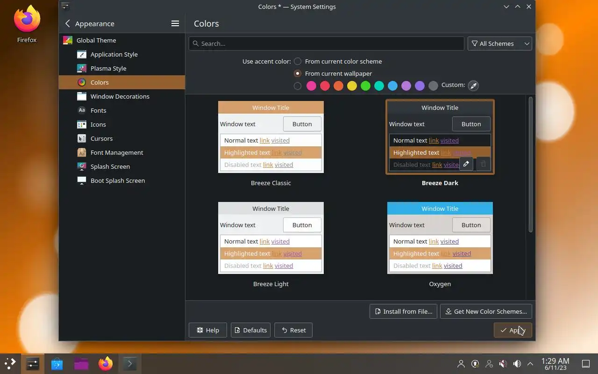This screenshot has width=598, height=374.
Task: Click the Boot Splash Screen sidebar icon
Action: tap(82, 180)
